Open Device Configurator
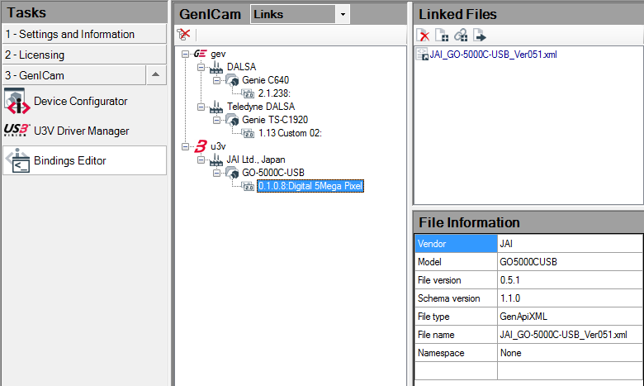 tap(81, 101)
